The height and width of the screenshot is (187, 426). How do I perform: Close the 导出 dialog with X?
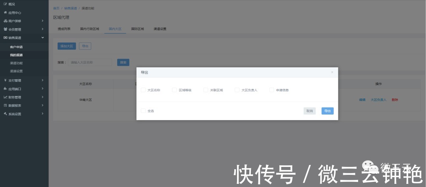click(x=332, y=72)
